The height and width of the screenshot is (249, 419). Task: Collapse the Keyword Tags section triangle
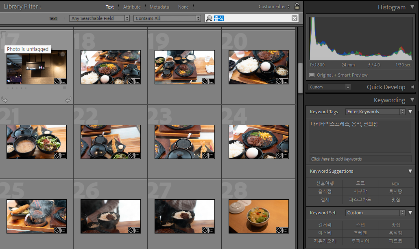[410, 112]
